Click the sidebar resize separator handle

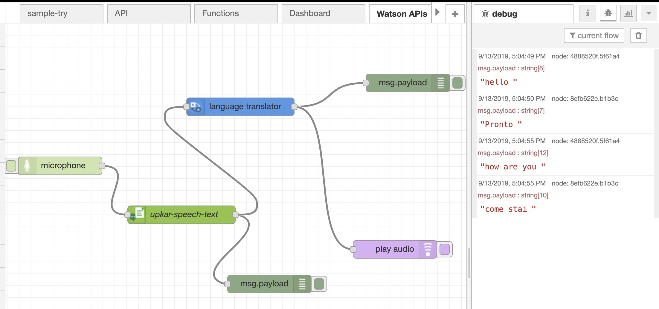469,262
